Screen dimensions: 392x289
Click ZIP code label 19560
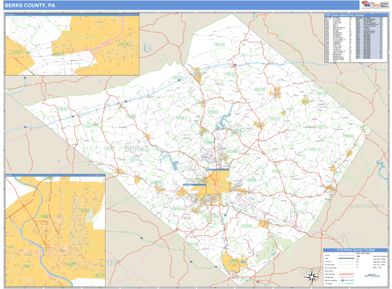[x=231, y=151]
